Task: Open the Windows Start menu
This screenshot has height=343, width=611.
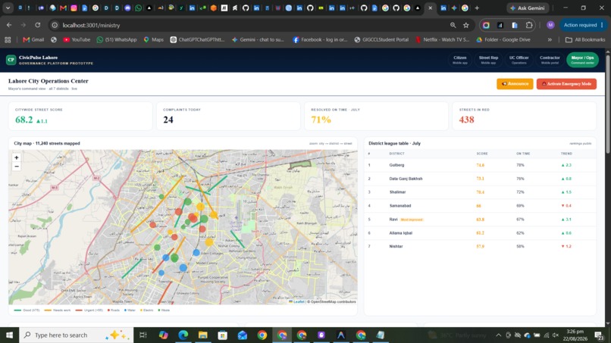Action: (x=9, y=335)
